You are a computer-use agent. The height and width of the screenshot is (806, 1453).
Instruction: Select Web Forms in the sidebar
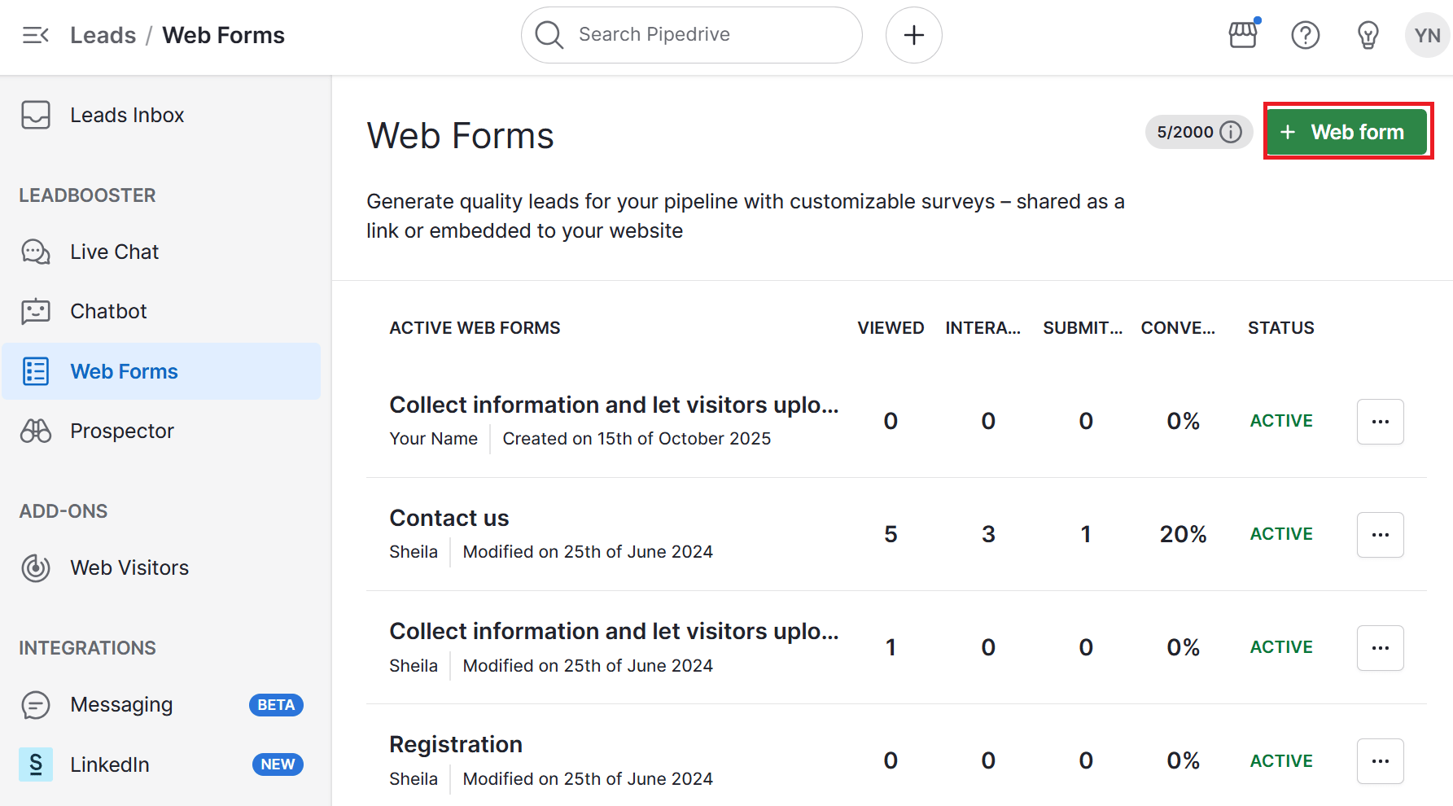pos(124,371)
